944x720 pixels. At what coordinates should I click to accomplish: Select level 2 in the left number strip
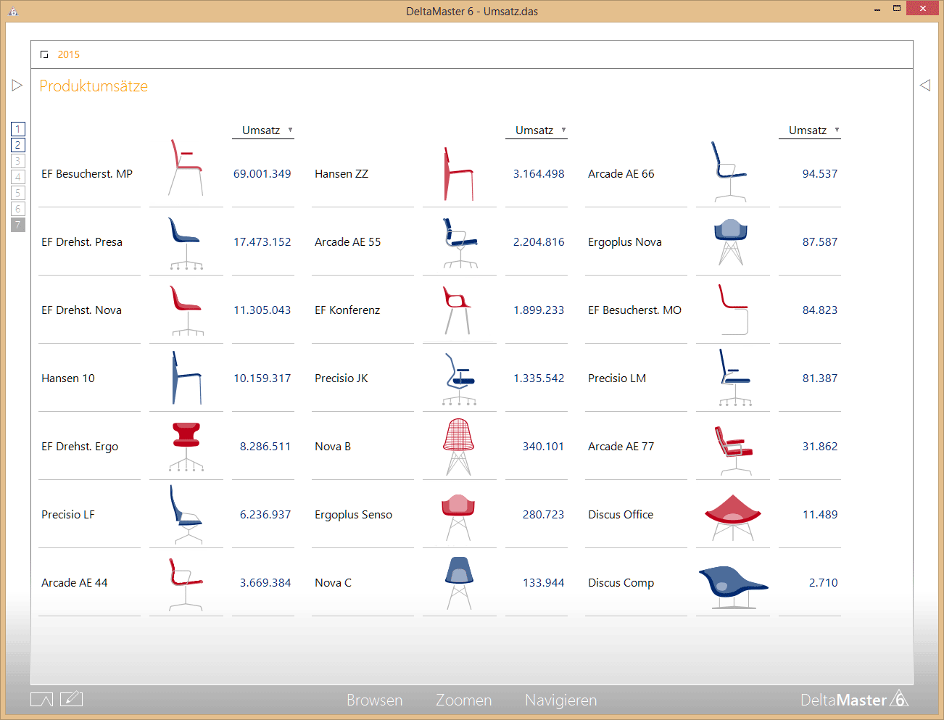(18, 145)
